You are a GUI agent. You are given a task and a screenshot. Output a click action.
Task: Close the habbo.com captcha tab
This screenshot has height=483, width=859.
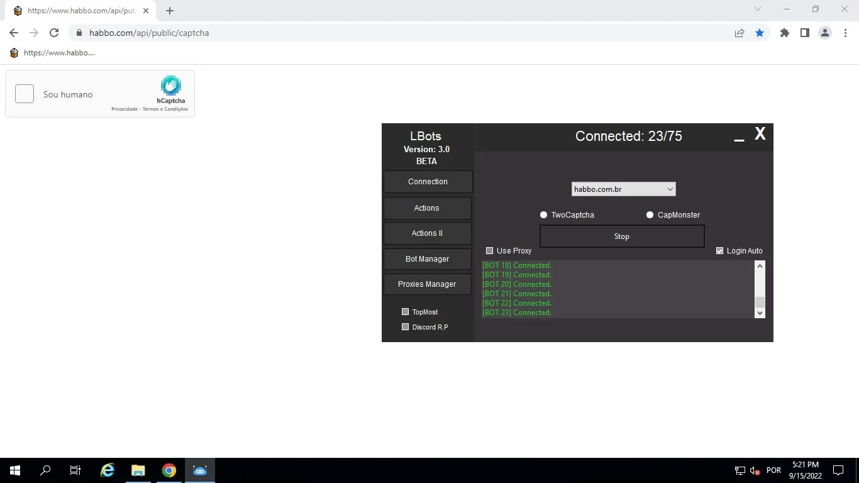point(146,11)
